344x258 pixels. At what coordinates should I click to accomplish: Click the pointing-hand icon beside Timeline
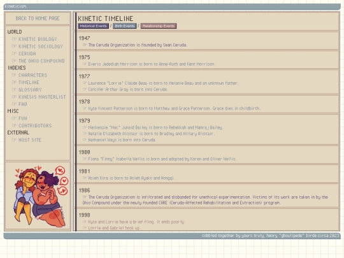coord(14,82)
